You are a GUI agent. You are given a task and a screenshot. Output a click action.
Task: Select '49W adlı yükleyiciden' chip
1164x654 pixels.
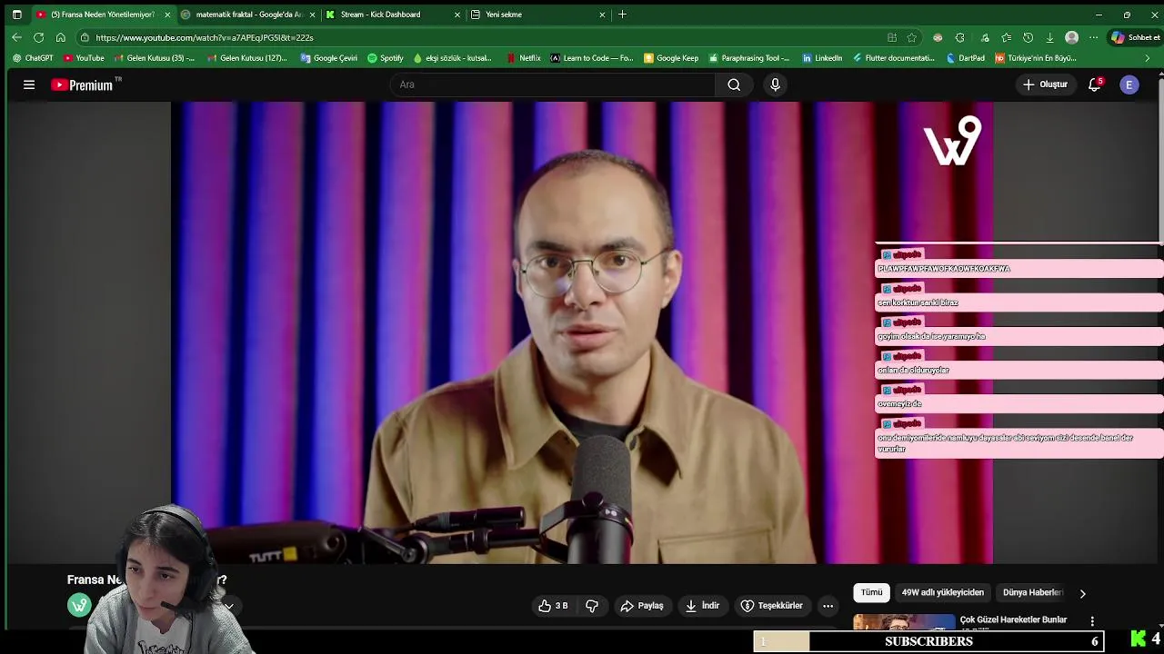coord(943,592)
